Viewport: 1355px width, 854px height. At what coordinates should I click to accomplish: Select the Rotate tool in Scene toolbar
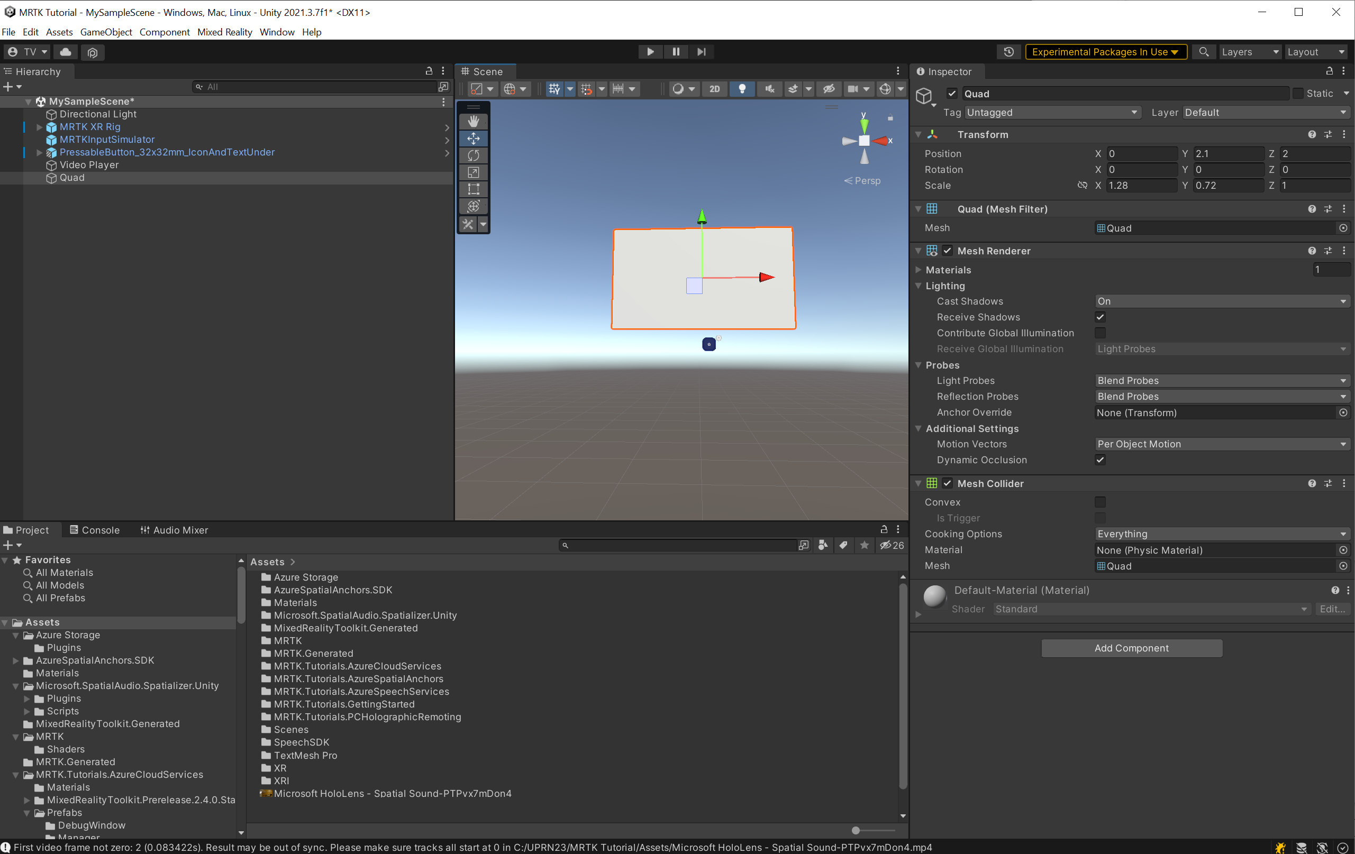coord(473,155)
